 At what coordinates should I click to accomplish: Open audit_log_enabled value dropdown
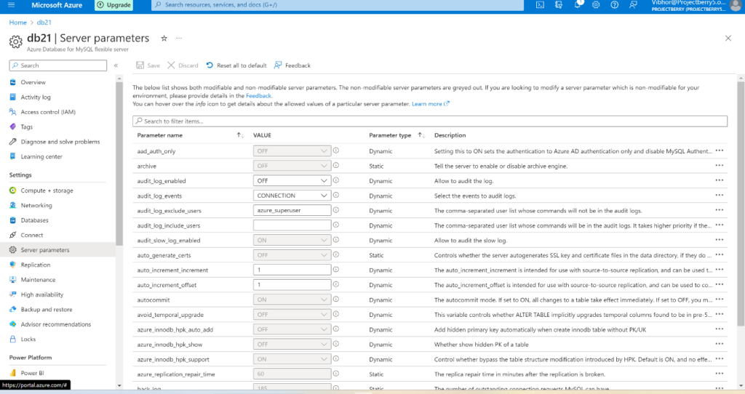(x=292, y=181)
